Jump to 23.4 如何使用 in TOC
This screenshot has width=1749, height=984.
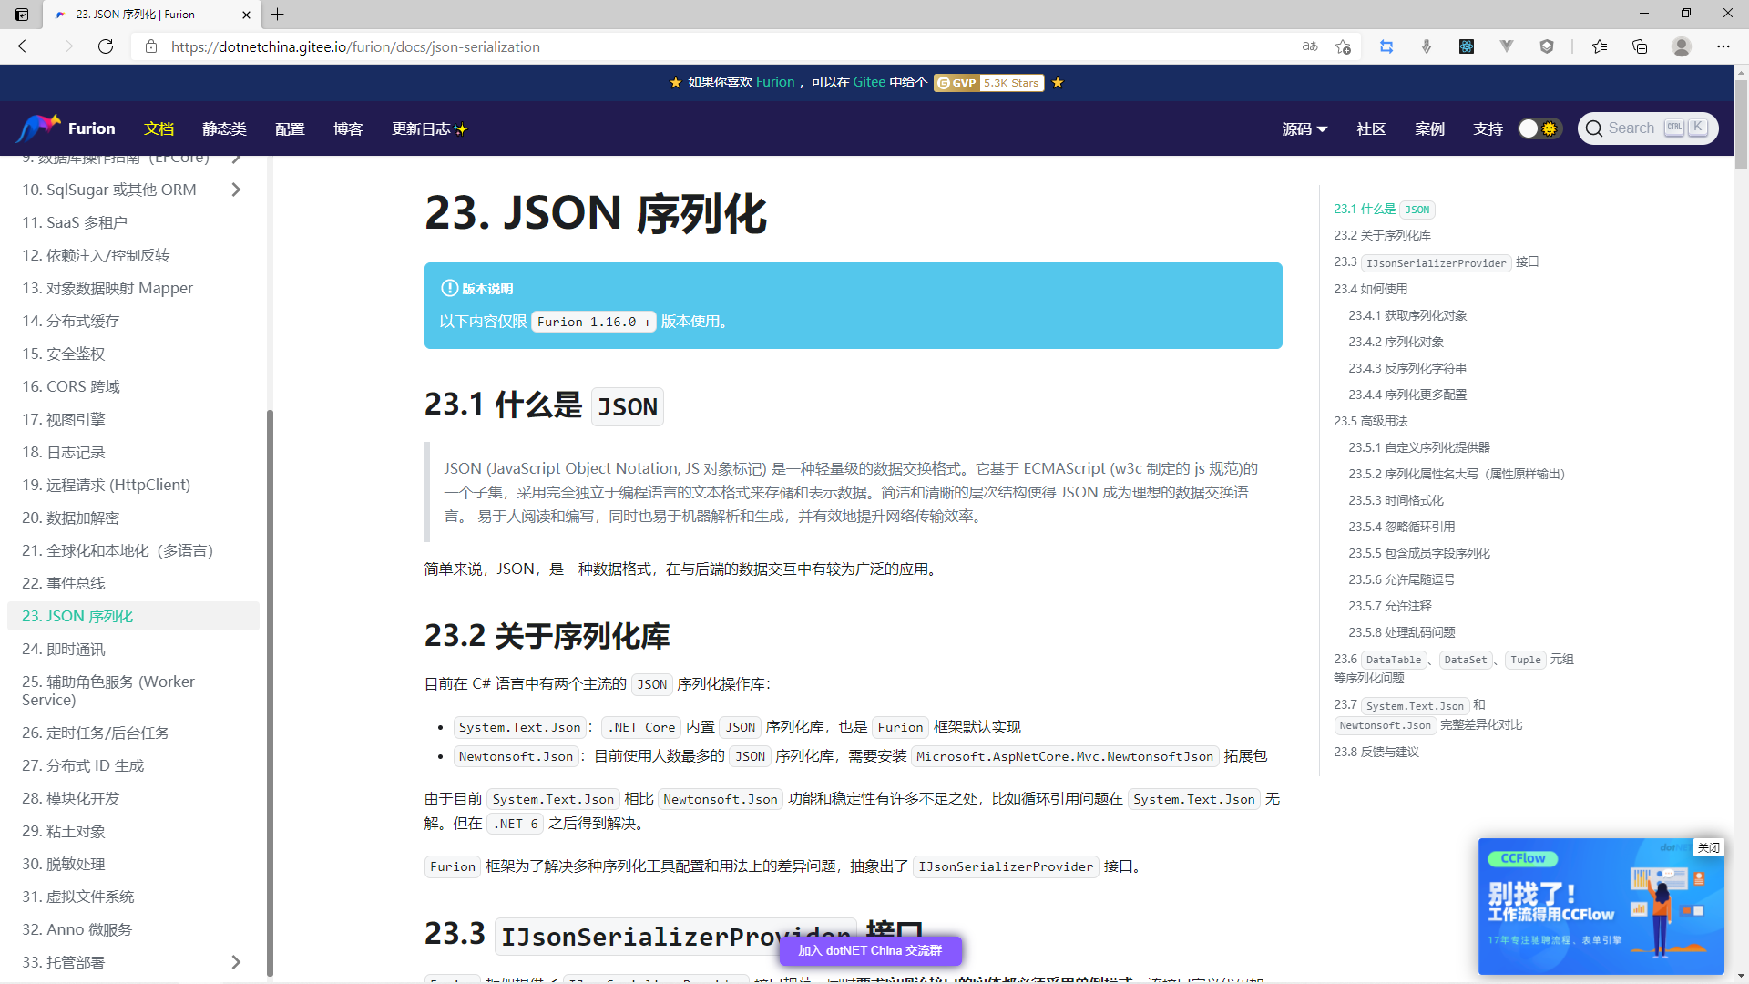tap(1370, 289)
